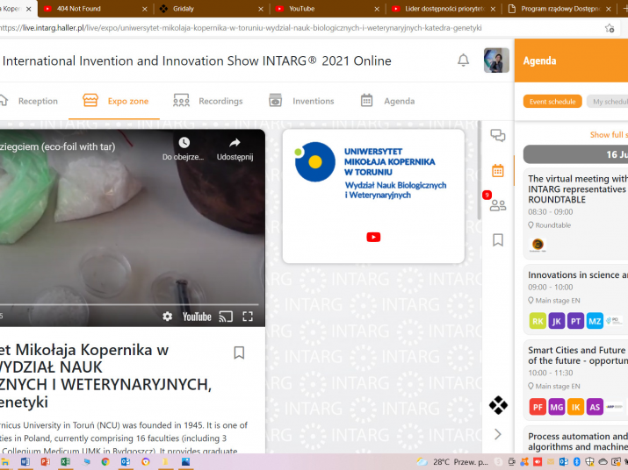Select the calendar agenda sidebar icon
The height and width of the screenshot is (470, 628).
click(x=497, y=170)
